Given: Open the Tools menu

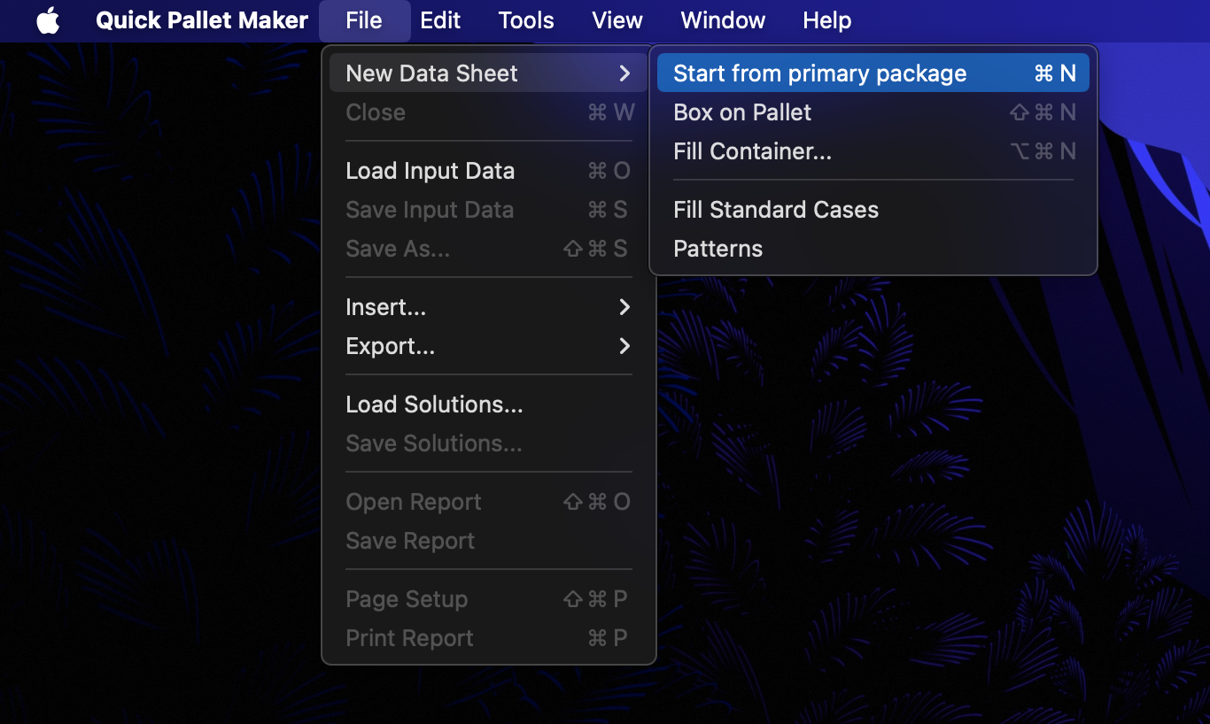Looking at the screenshot, I should click(x=526, y=20).
